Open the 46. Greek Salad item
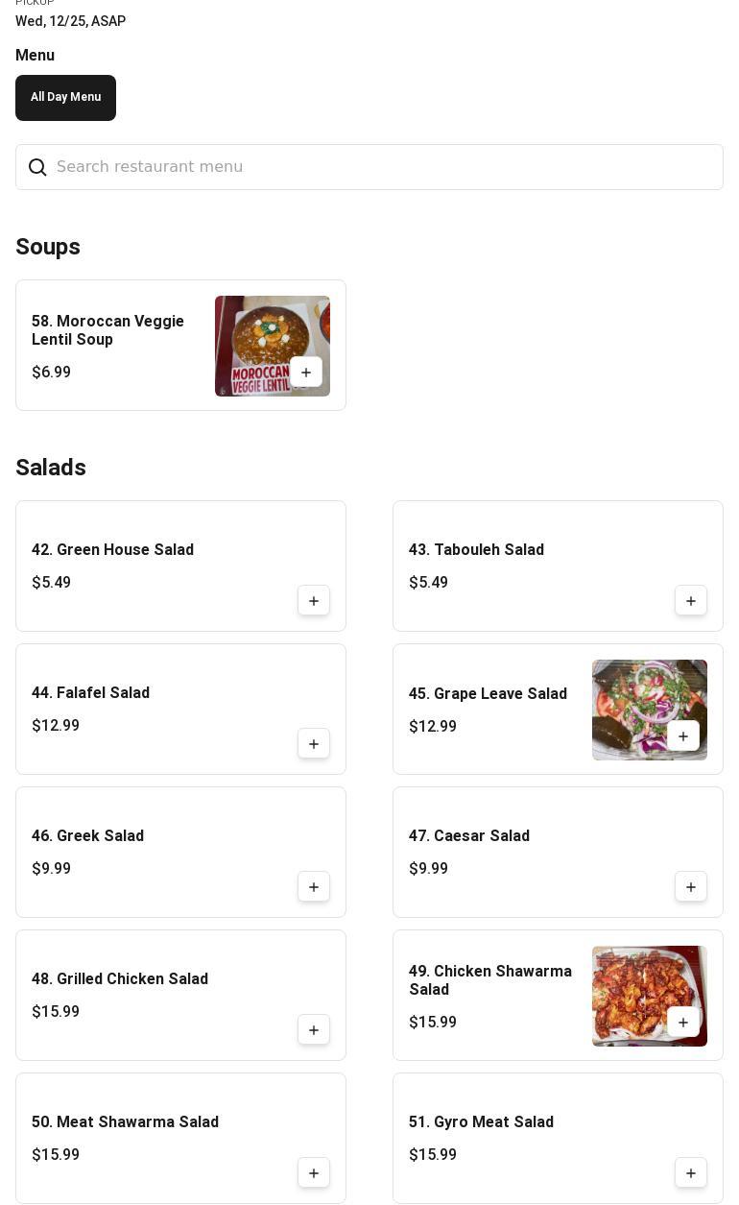This screenshot has height=1205, width=739. 180,853
